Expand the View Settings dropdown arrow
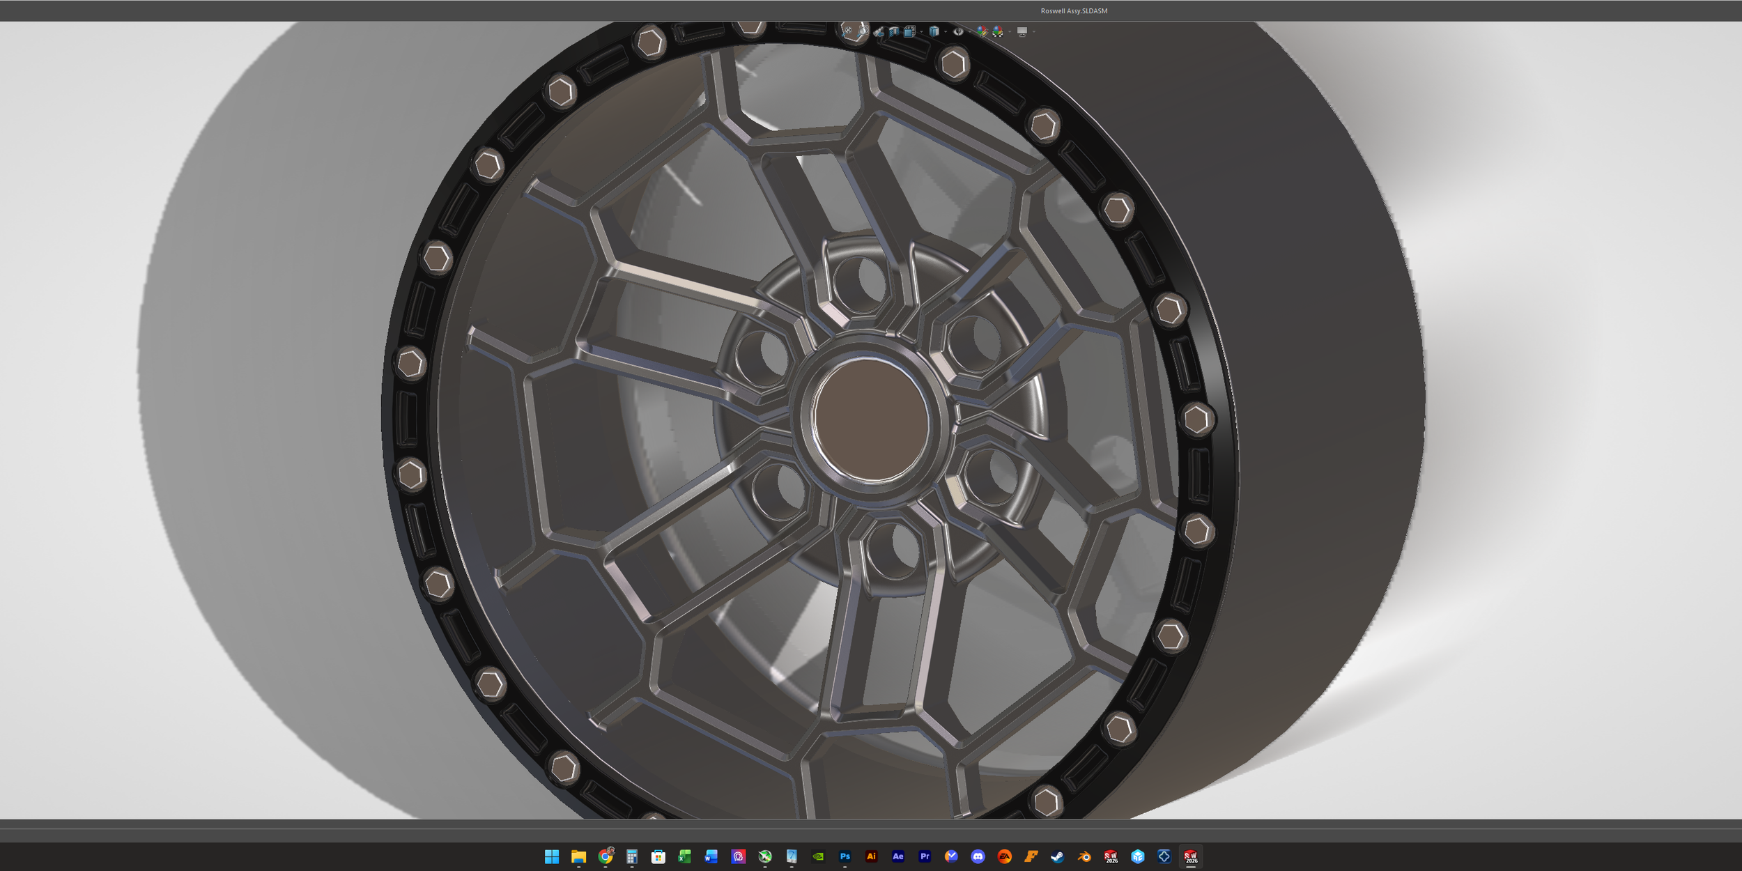The width and height of the screenshot is (1742, 871). click(1034, 31)
